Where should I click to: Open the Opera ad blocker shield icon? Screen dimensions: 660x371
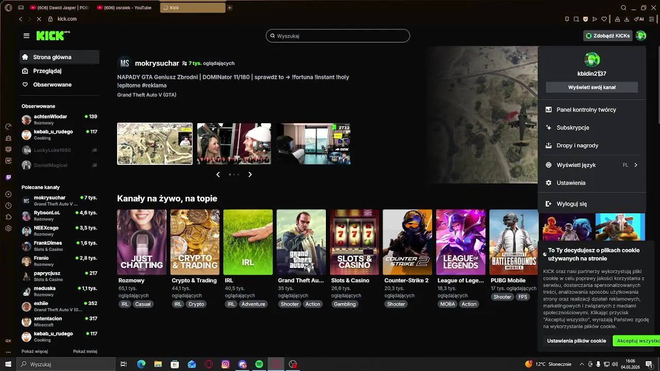(586, 19)
